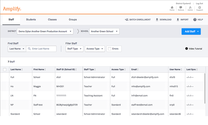The image size is (208, 125).
Task: Sort by Access Type column arrows
Action: coord(125,70)
